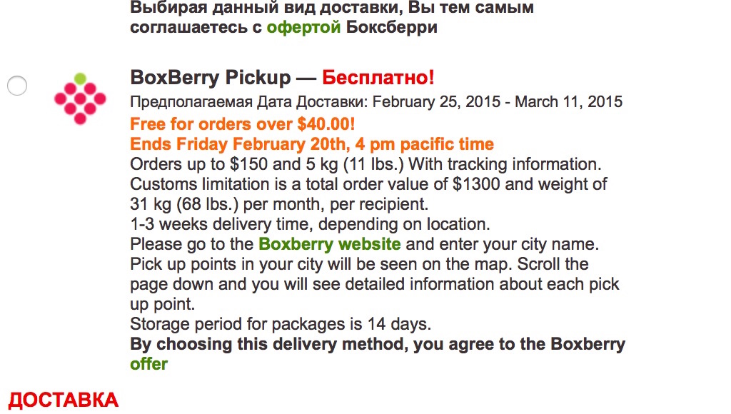The height and width of the screenshot is (414, 731).
Task: Open the green офертой link
Action: click(x=303, y=27)
